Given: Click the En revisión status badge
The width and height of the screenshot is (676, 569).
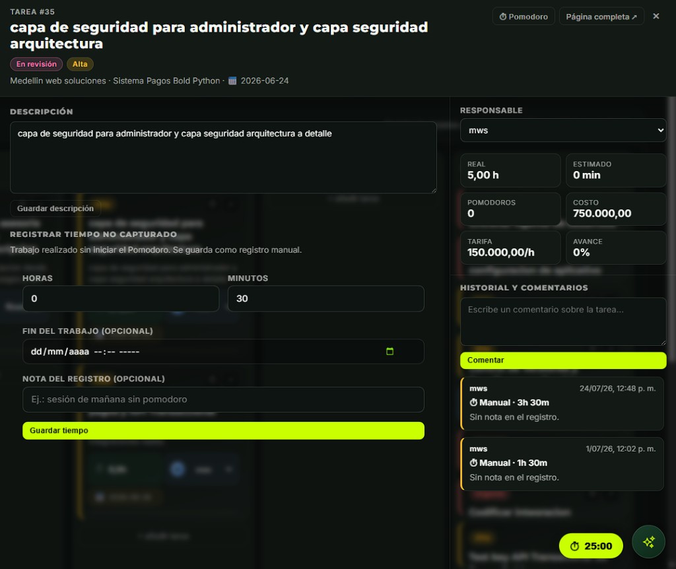Looking at the screenshot, I should coord(36,64).
